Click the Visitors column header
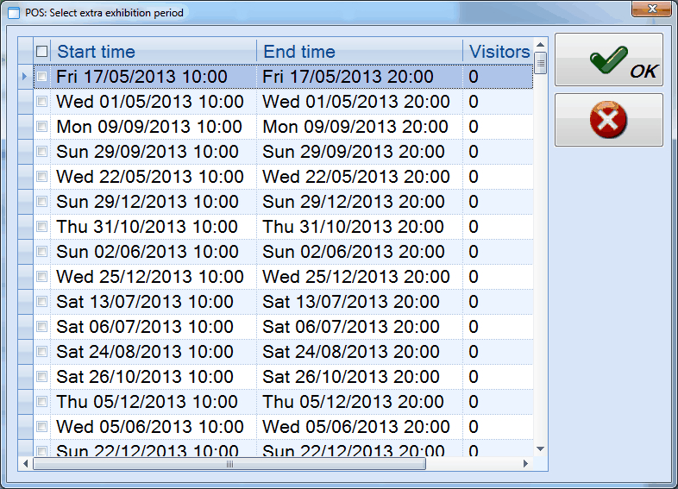The image size is (678, 489). click(x=498, y=52)
